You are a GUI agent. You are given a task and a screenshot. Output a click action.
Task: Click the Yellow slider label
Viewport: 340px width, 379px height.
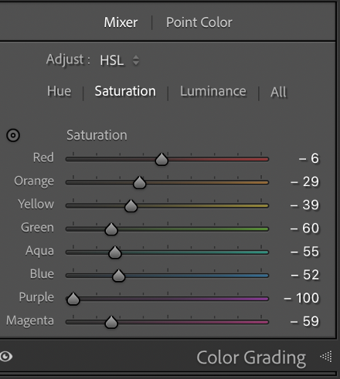36,204
